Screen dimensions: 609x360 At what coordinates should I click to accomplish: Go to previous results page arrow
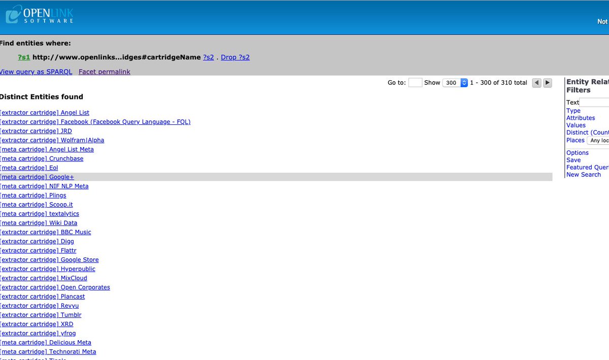click(x=537, y=83)
